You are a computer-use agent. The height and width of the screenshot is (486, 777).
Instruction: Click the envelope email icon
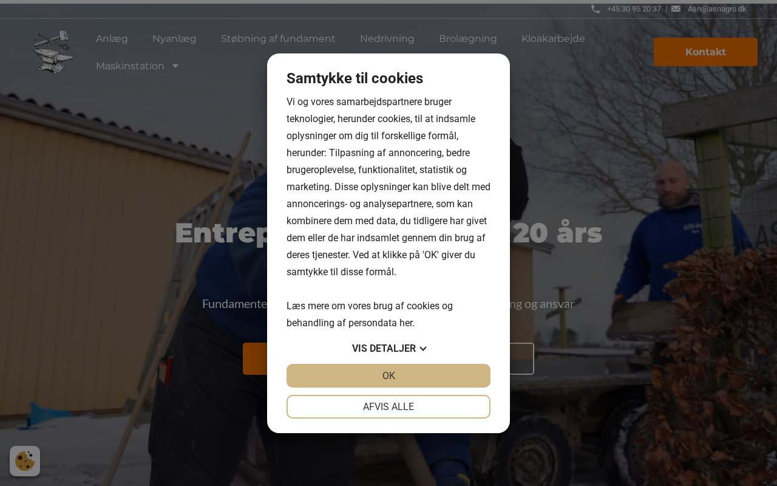click(x=676, y=9)
